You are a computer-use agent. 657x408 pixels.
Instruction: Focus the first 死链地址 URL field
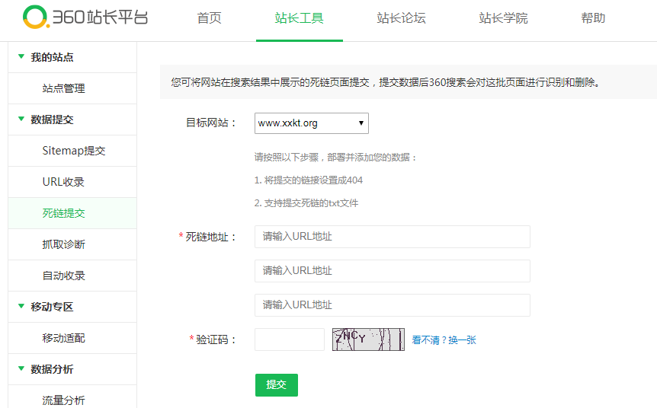click(x=393, y=237)
